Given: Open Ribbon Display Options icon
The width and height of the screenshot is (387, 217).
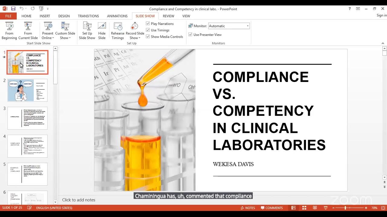Looking at the screenshot, I should (x=358, y=9).
